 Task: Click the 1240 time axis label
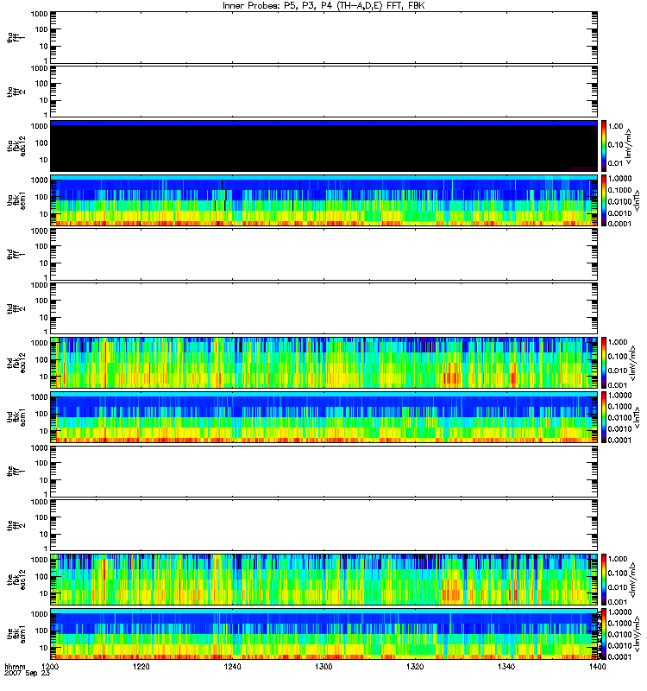coord(232,667)
